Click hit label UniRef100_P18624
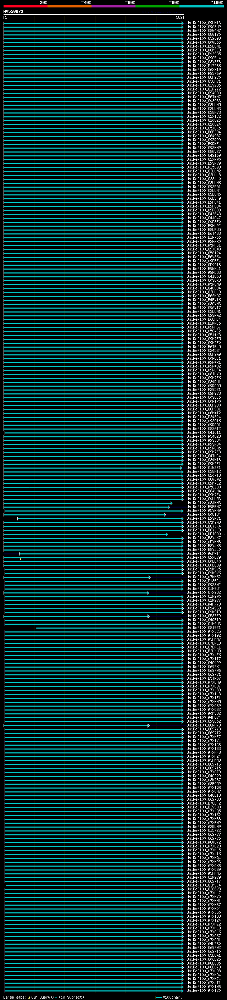 tap(204, 581)
